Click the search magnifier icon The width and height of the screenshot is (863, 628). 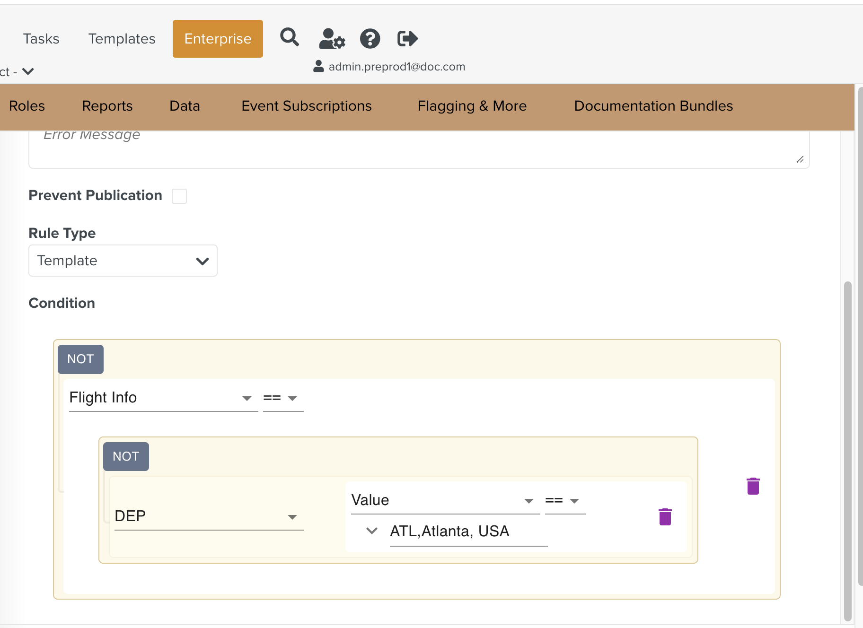tap(289, 37)
